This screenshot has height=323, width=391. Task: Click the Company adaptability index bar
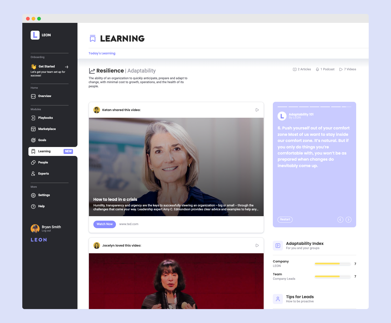[x=332, y=264]
